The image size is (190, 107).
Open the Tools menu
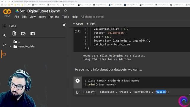coord(65,17)
